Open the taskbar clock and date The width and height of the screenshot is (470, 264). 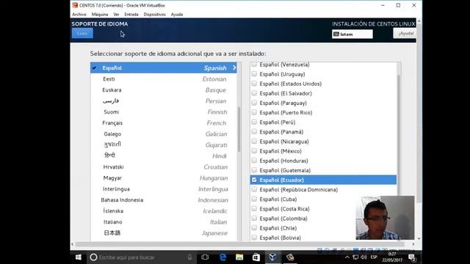pos(392,257)
